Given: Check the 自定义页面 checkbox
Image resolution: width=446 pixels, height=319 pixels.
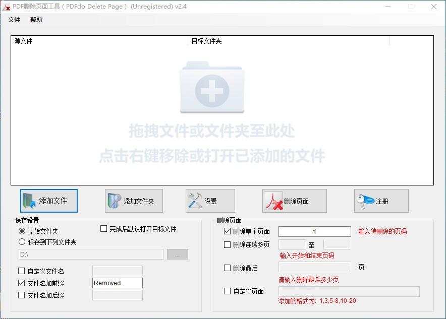Looking at the screenshot, I should (x=227, y=291).
